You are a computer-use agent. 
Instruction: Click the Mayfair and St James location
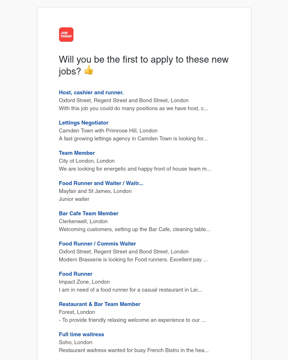[95, 191]
